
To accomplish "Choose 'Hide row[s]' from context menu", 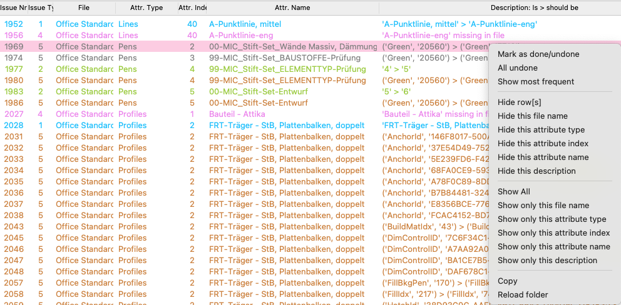I will (519, 102).
